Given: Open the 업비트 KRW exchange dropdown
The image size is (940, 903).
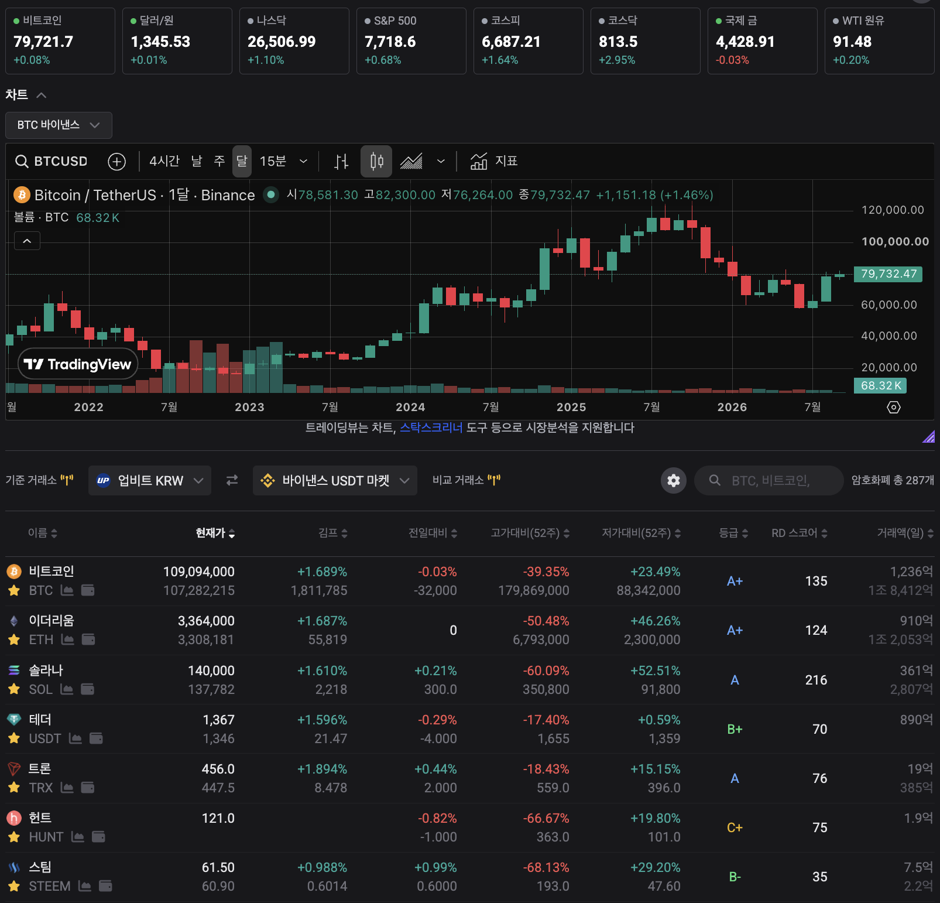Looking at the screenshot, I should click(150, 481).
